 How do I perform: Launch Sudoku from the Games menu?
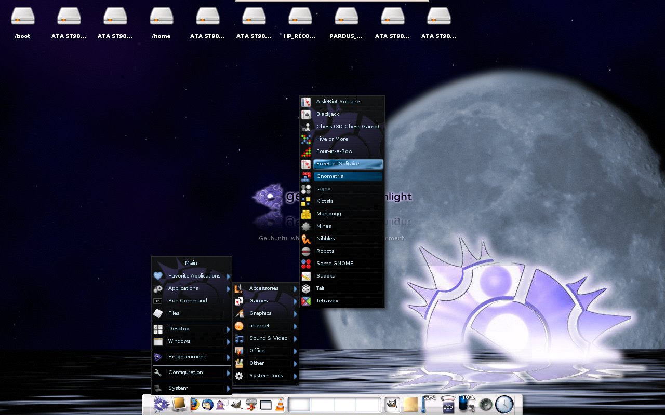click(x=342, y=276)
